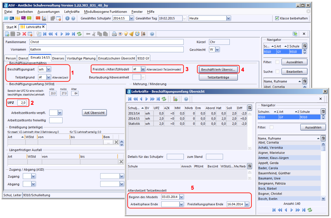This screenshot has height=218, width=331.
Task: Click scrollbar down arrow of name list
Action: coord(323,199)
